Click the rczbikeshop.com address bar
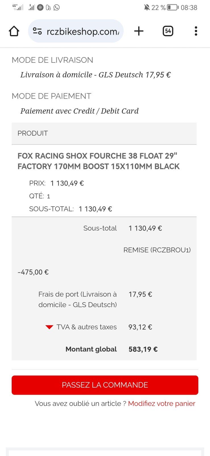This screenshot has width=210, height=456. 82,31
